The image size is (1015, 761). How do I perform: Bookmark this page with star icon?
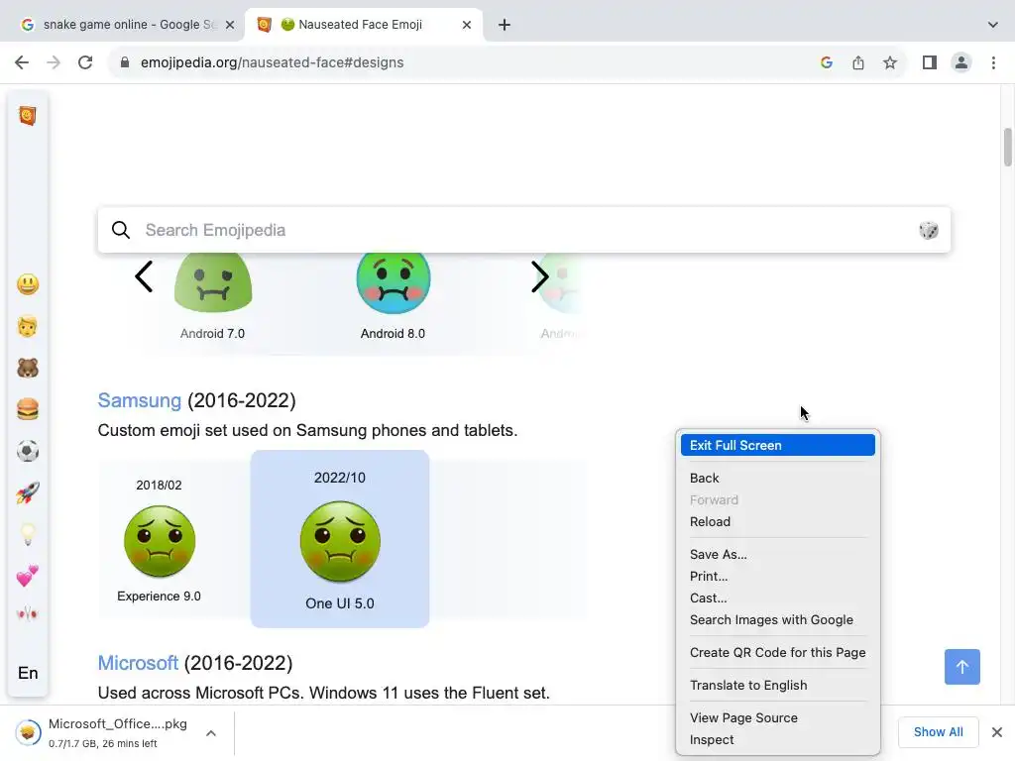(890, 62)
